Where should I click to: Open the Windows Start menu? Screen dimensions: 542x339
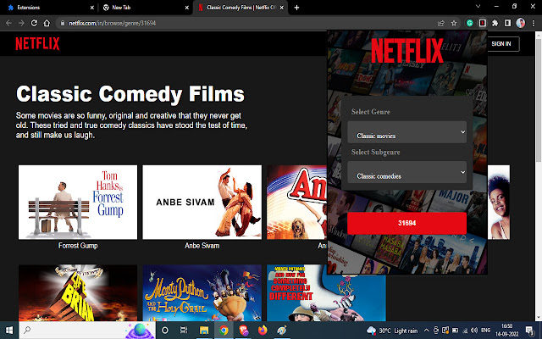click(9, 330)
